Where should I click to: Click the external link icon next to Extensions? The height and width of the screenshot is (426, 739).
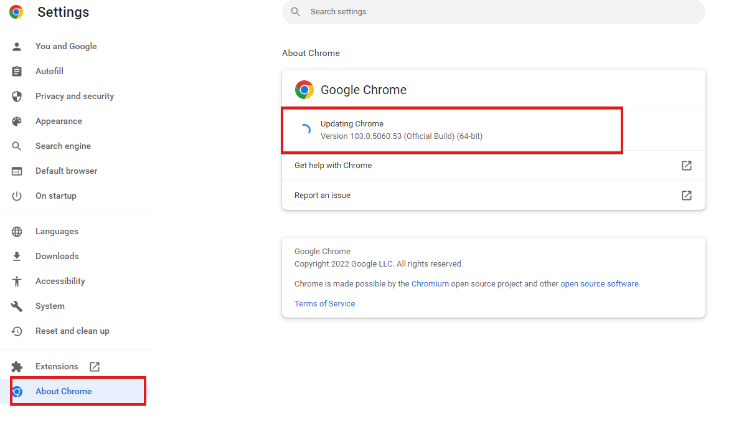pos(95,367)
